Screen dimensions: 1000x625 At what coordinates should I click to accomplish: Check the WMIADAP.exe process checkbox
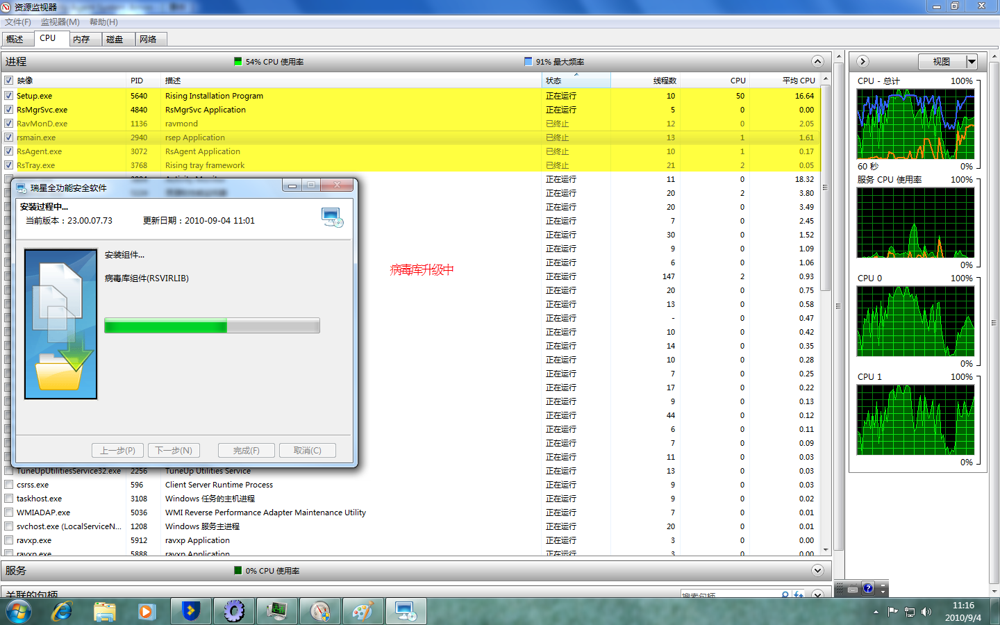(9, 512)
